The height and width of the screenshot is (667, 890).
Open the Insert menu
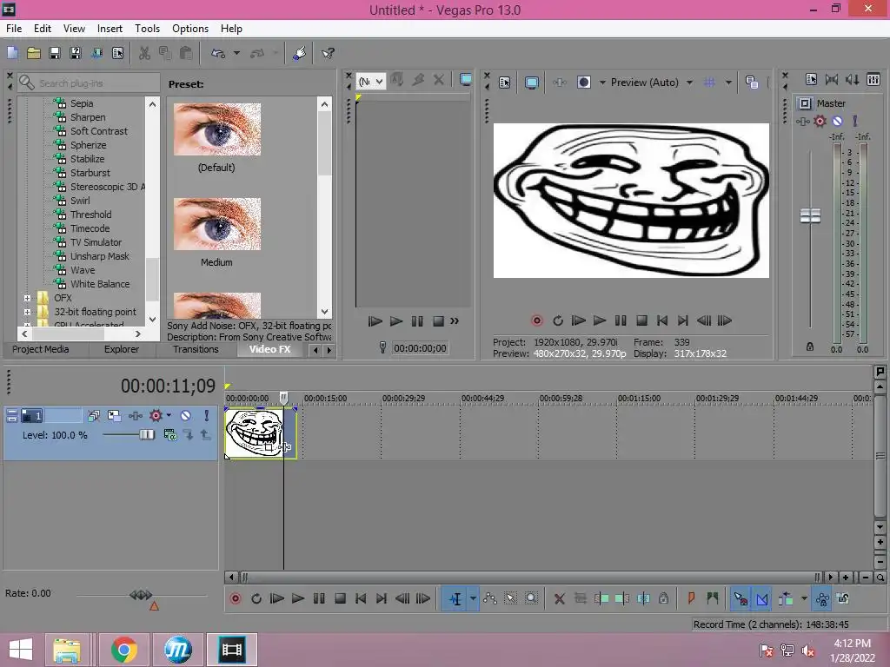110,29
